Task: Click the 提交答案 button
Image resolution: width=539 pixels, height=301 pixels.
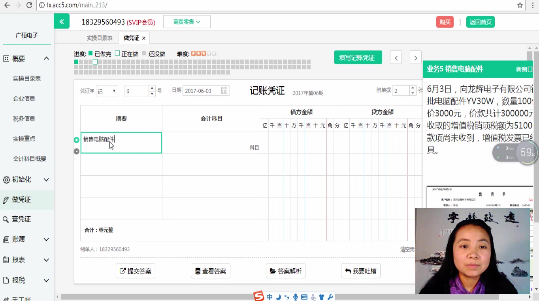Action: (135, 271)
